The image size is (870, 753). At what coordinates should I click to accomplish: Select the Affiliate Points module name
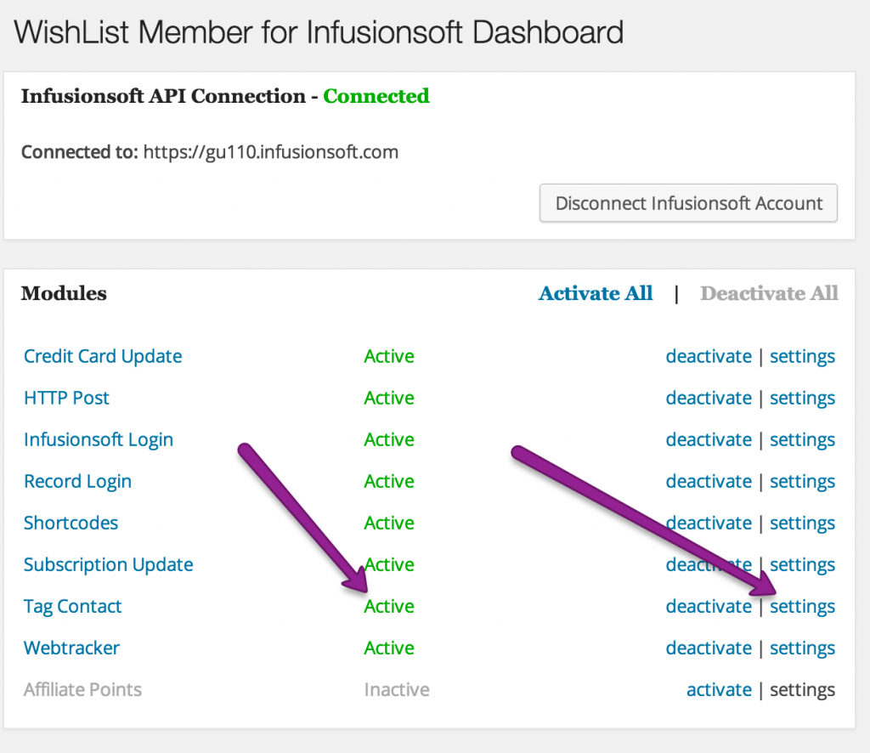click(x=82, y=689)
